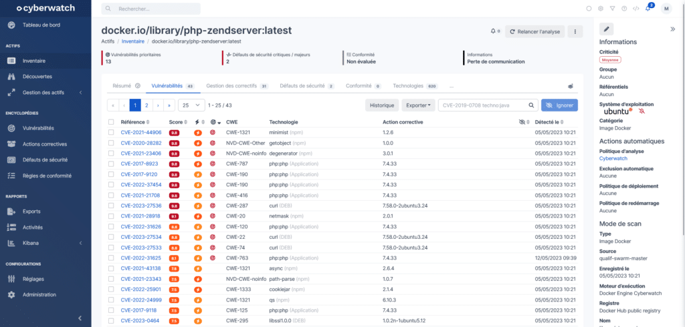The height and width of the screenshot is (327, 685).
Task: Open the Conformité tab
Action: coord(363,86)
